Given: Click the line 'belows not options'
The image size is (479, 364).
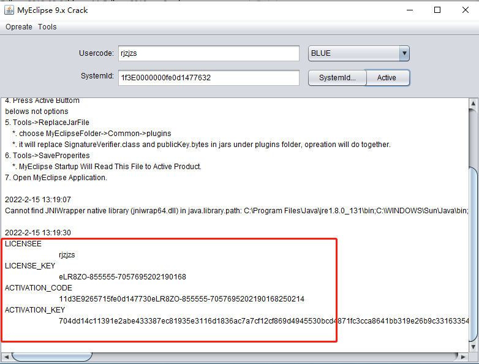Looking at the screenshot, I should 37,112.
